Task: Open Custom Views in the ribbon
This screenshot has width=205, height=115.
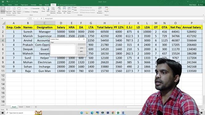Action: click(19, 10)
